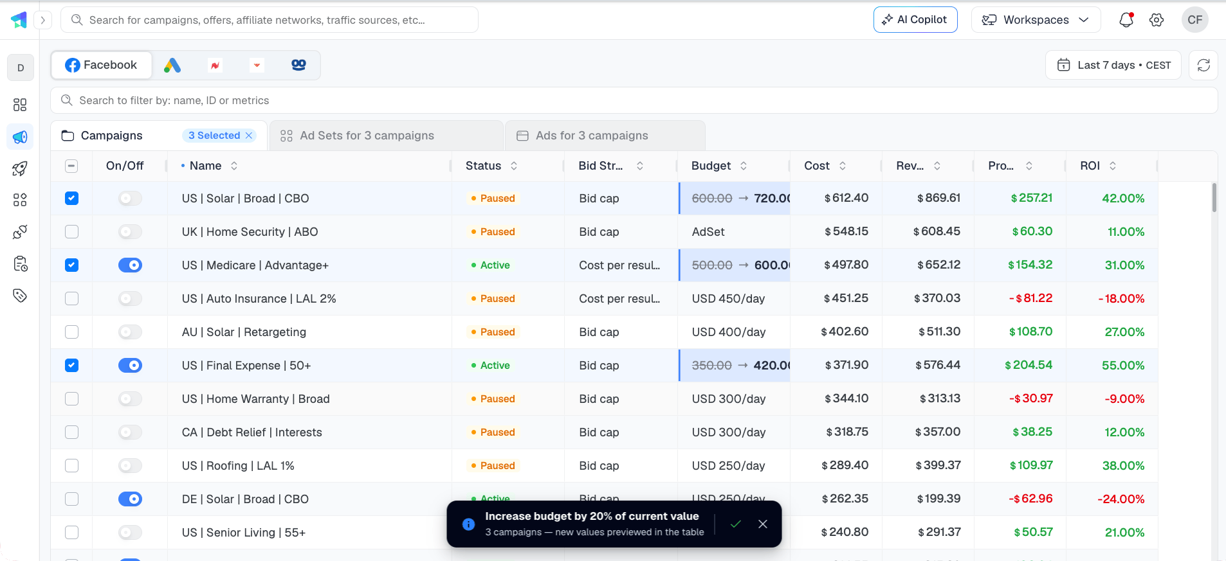Click the global campaigns search field
Viewport: 1226px width, 561px height.
pyautogui.click(x=270, y=20)
